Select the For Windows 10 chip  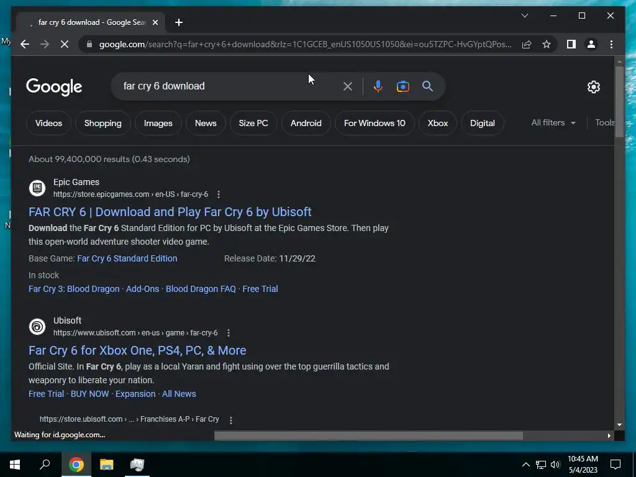point(375,123)
